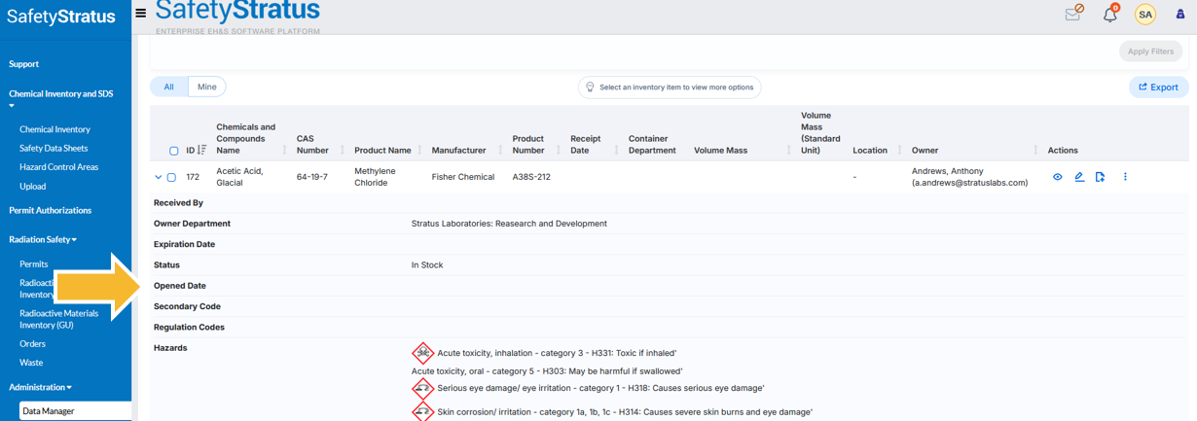Click the Container Department column header
The image size is (1197, 421).
pos(652,144)
